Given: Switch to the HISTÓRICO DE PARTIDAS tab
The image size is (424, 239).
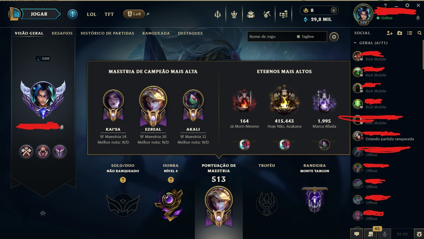Looking at the screenshot, I should pos(107,33).
